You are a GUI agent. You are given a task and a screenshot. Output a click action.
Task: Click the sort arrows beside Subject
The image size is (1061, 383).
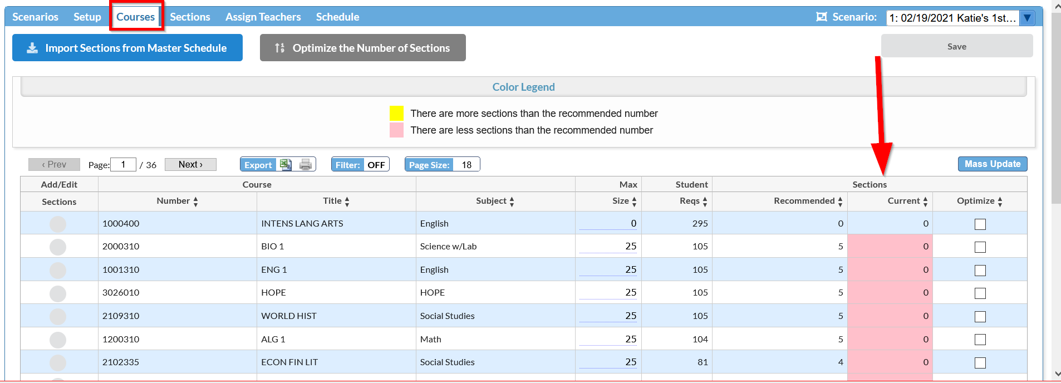point(512,202)
